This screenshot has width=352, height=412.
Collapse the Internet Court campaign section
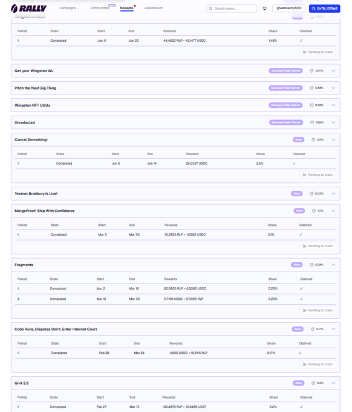click(333, 329)
